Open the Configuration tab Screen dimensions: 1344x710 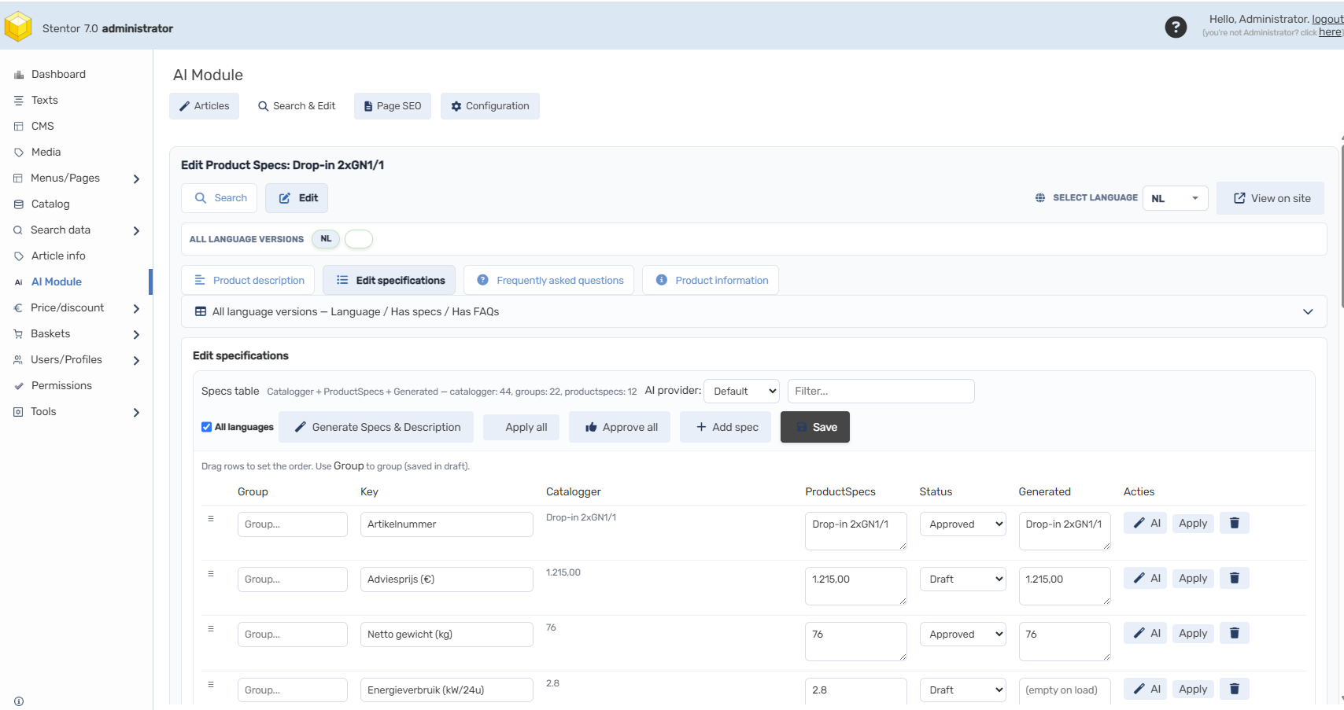[490, 106]
